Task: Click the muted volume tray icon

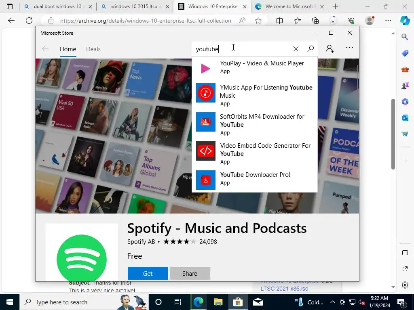Action: coord(361,302)
